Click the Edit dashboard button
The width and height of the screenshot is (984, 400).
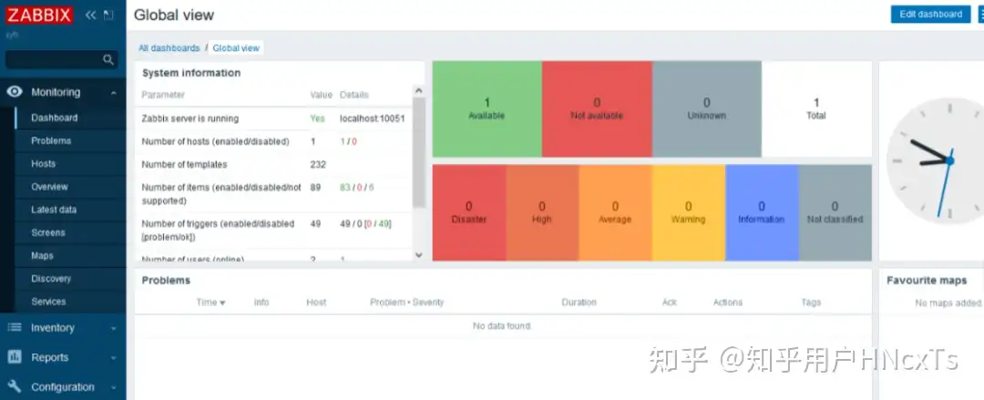(930, 15)
